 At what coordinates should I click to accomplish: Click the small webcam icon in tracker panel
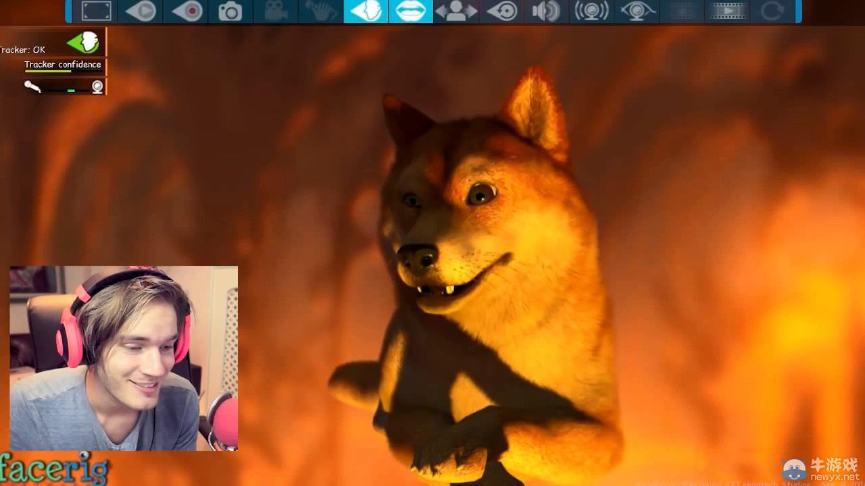(97, 86)
